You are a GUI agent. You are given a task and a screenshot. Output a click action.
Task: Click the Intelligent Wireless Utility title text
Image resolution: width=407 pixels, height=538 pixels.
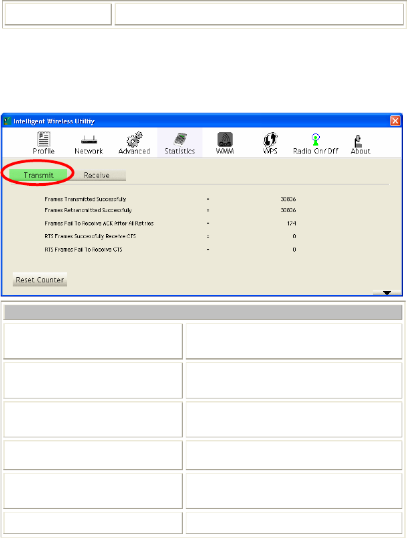(x=54, y=121)
